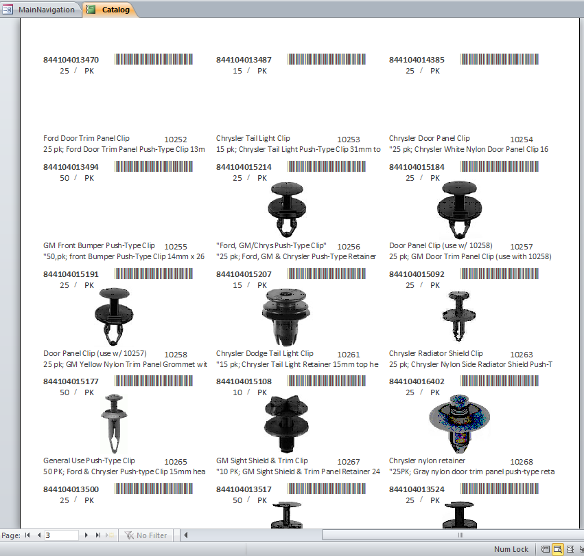The height and width of the screenshot is (556, 584).
Task: Click the clip image for item 10257
Action: click(459, 210)
